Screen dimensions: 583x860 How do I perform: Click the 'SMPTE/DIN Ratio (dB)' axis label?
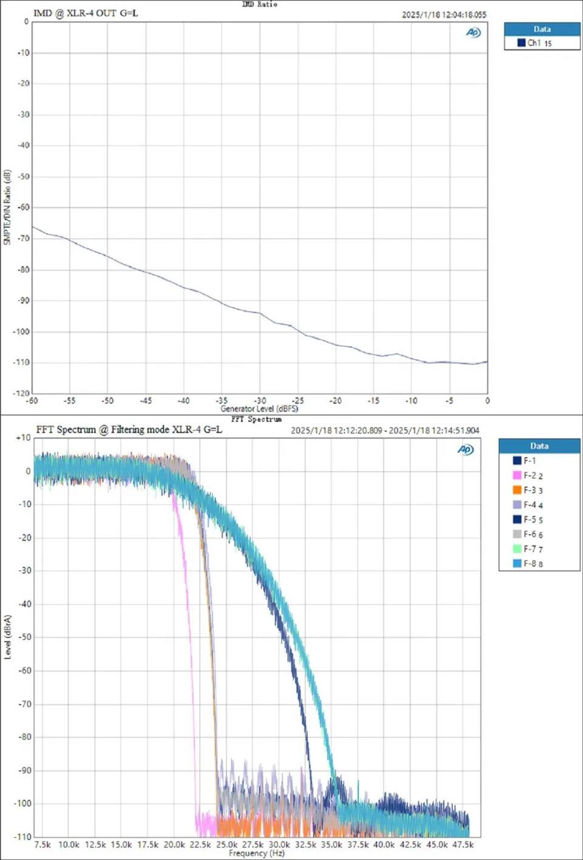point(7,207)
